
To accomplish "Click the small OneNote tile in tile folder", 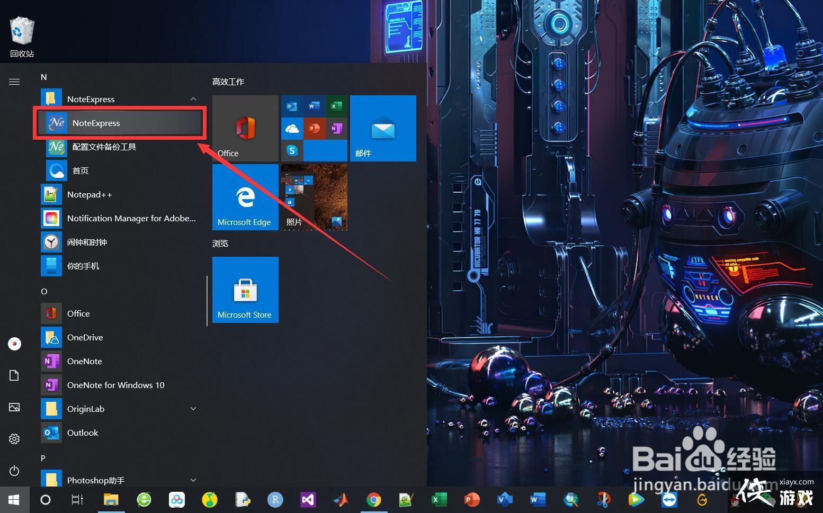I will pyautogui.click(x=336, y=128).
